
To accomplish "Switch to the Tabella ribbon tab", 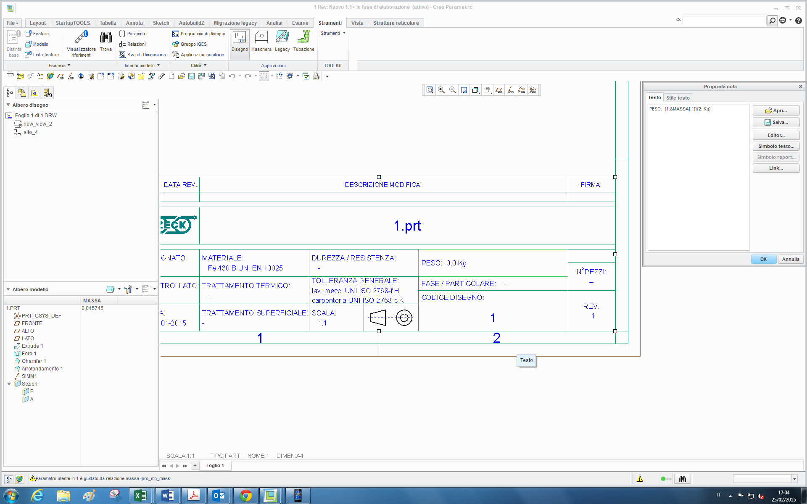I will click(x=108, y=23).
